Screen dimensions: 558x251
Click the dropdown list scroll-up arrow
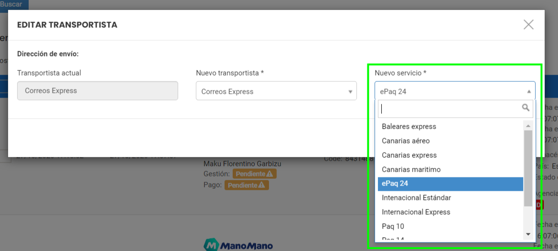click(x=528, y=126)
